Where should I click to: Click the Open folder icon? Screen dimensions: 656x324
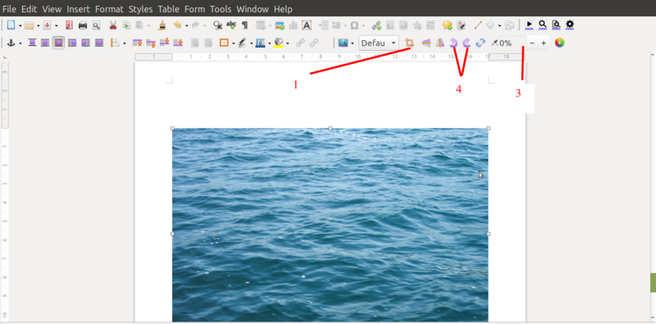29,25
